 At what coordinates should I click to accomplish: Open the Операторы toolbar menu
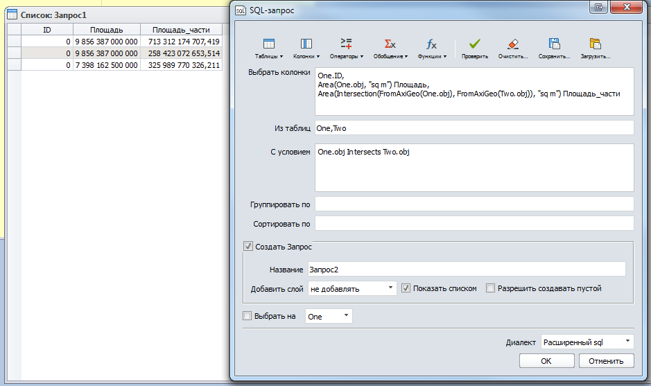(x=346, y=49)
